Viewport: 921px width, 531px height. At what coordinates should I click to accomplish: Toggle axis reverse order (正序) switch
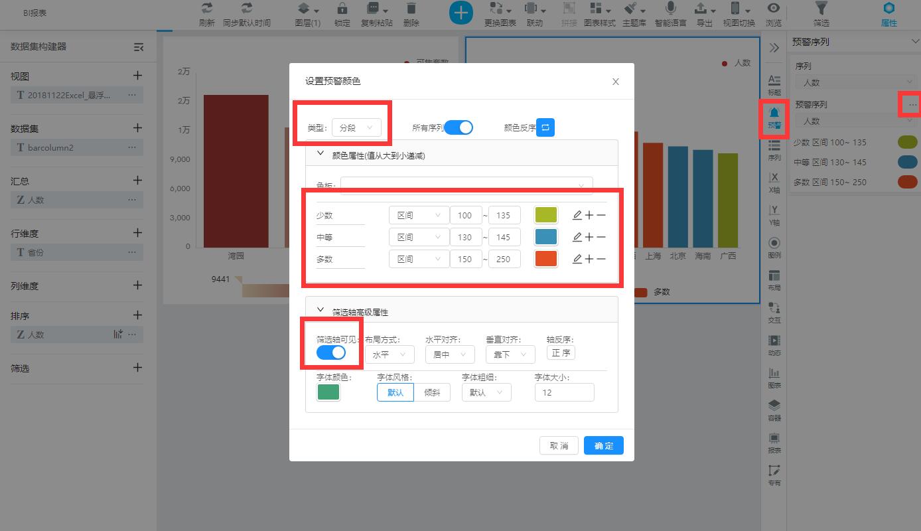(561, 353)
